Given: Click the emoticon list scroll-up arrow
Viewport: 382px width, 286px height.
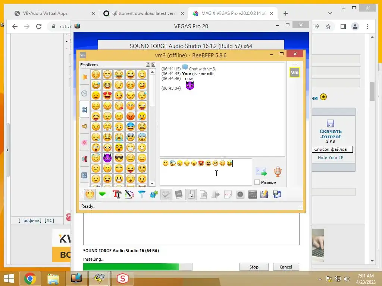Looking at the screenshot, I should 152,72.
